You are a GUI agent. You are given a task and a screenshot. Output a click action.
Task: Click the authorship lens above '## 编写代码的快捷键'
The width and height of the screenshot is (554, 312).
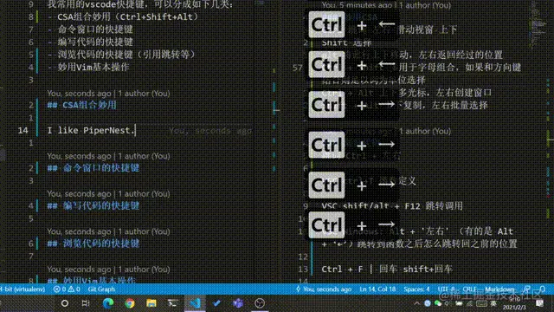point(108,194)
